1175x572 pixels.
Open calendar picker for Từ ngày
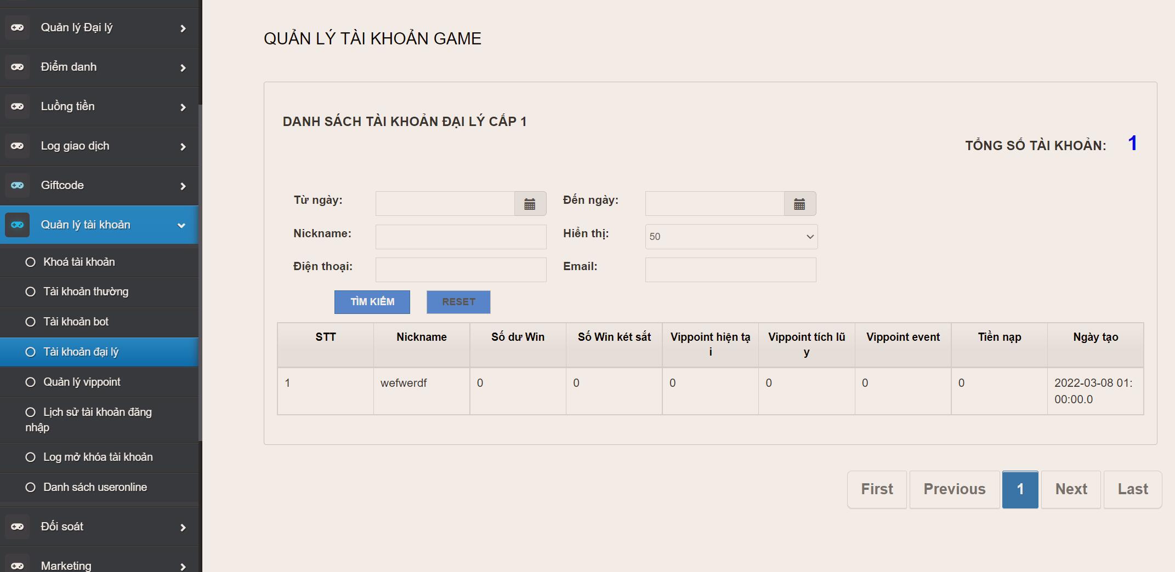[530, 204]
